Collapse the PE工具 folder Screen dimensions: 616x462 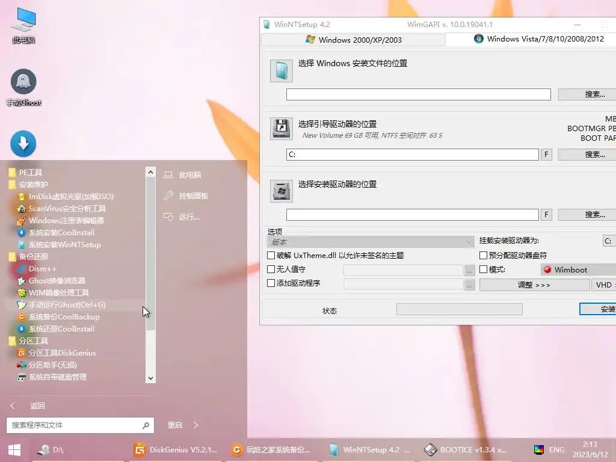tap(25, 173)
